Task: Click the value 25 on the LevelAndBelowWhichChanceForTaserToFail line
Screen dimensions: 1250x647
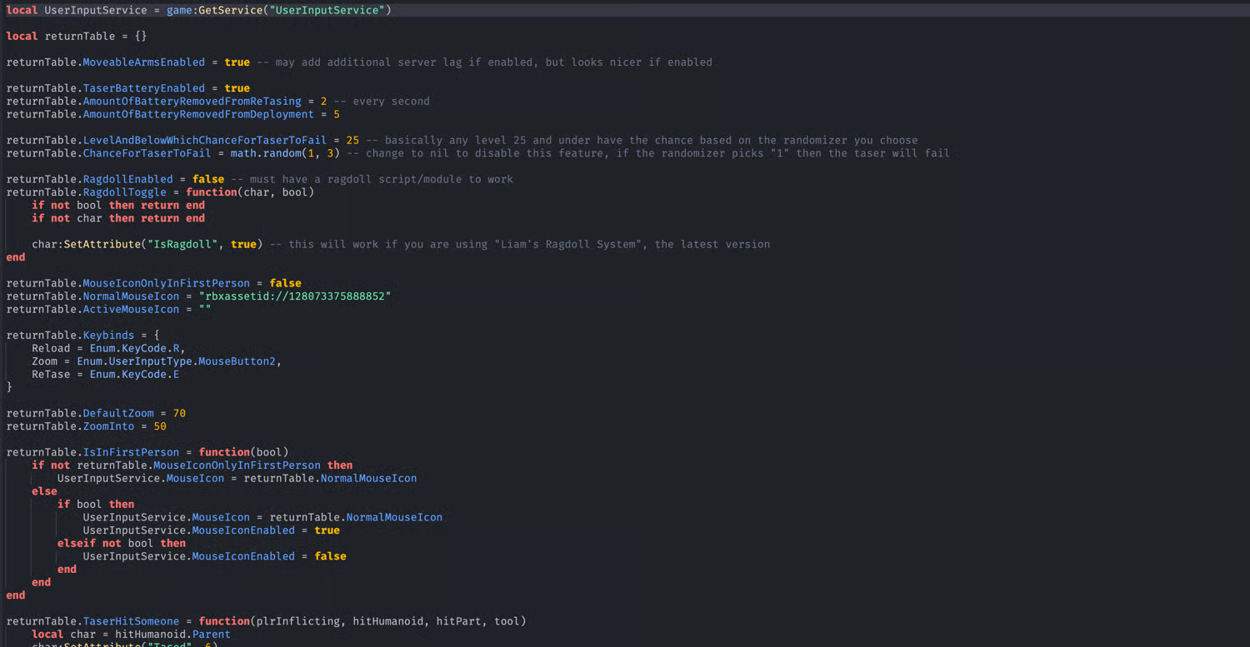Action: (352, 141)
